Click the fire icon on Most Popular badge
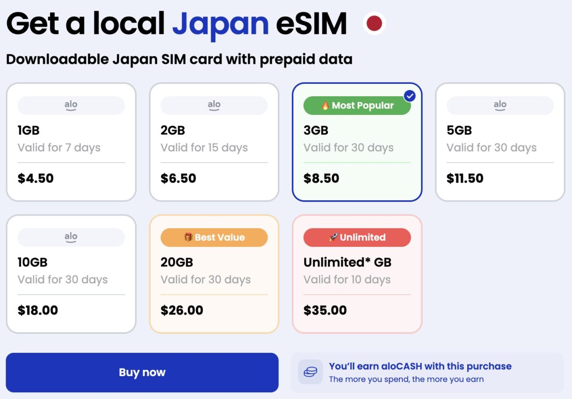This screenshot has width=572, height=399. coord(325,105)
